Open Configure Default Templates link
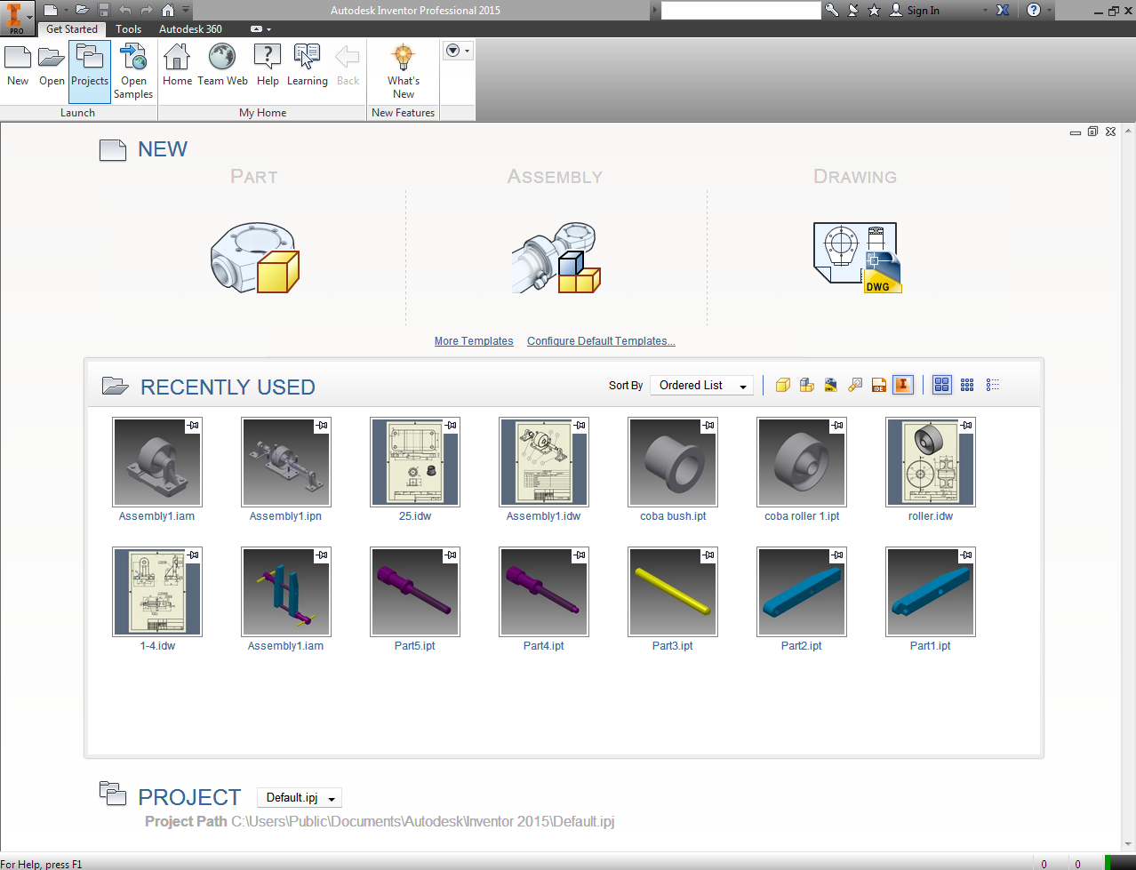Image resolution: width=1136 pixels, height=870 pixels. (600, 340)
